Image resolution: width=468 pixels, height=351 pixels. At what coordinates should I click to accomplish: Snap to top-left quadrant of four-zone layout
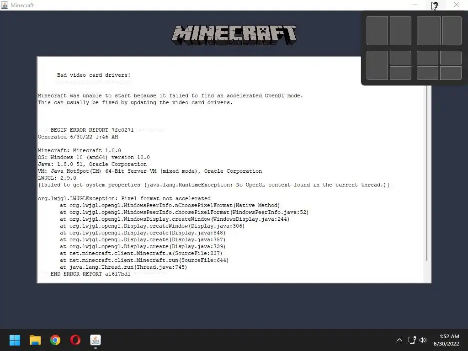pos(427,58)
